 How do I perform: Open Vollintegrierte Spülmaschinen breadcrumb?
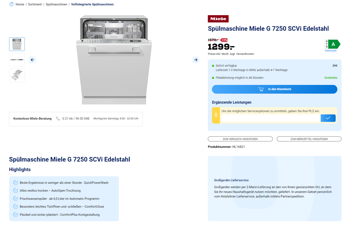[x=92, y=4]
